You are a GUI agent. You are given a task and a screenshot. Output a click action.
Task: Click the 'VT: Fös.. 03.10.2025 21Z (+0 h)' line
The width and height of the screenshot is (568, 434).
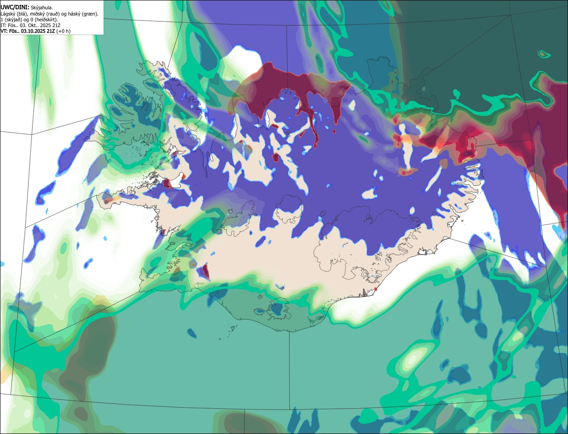pos(35,31)
